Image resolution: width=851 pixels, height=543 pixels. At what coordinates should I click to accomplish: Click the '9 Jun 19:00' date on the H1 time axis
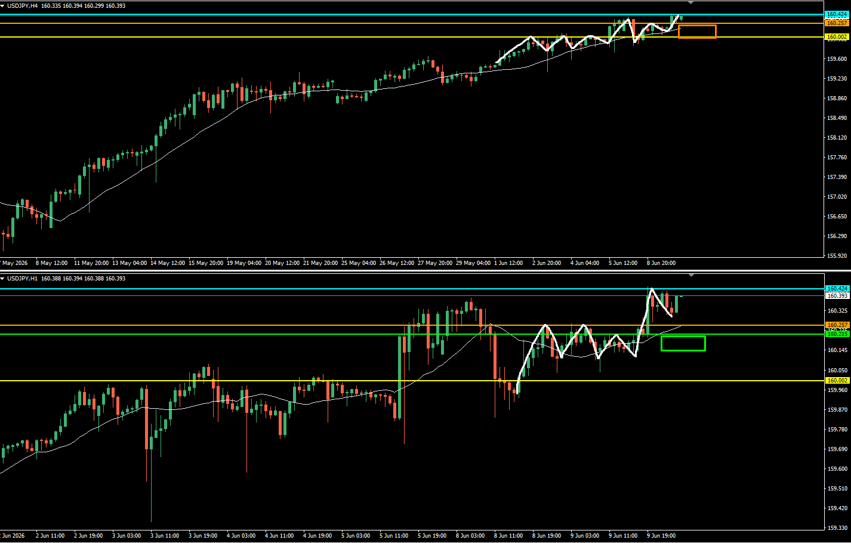pos(661,536)
